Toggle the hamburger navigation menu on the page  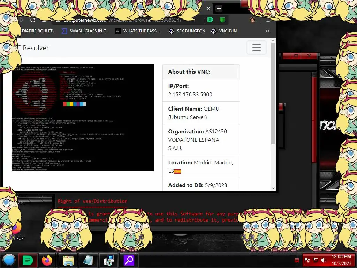(257, 47)
